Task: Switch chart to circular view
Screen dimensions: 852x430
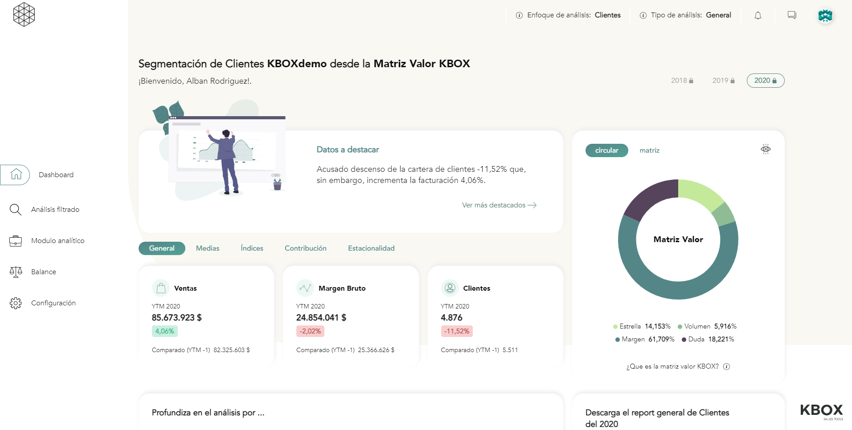Action: tap(606, 150)
